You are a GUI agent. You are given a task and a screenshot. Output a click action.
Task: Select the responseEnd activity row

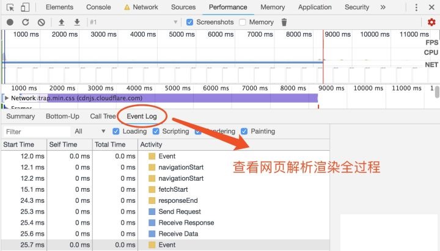(x=165, y=200)
